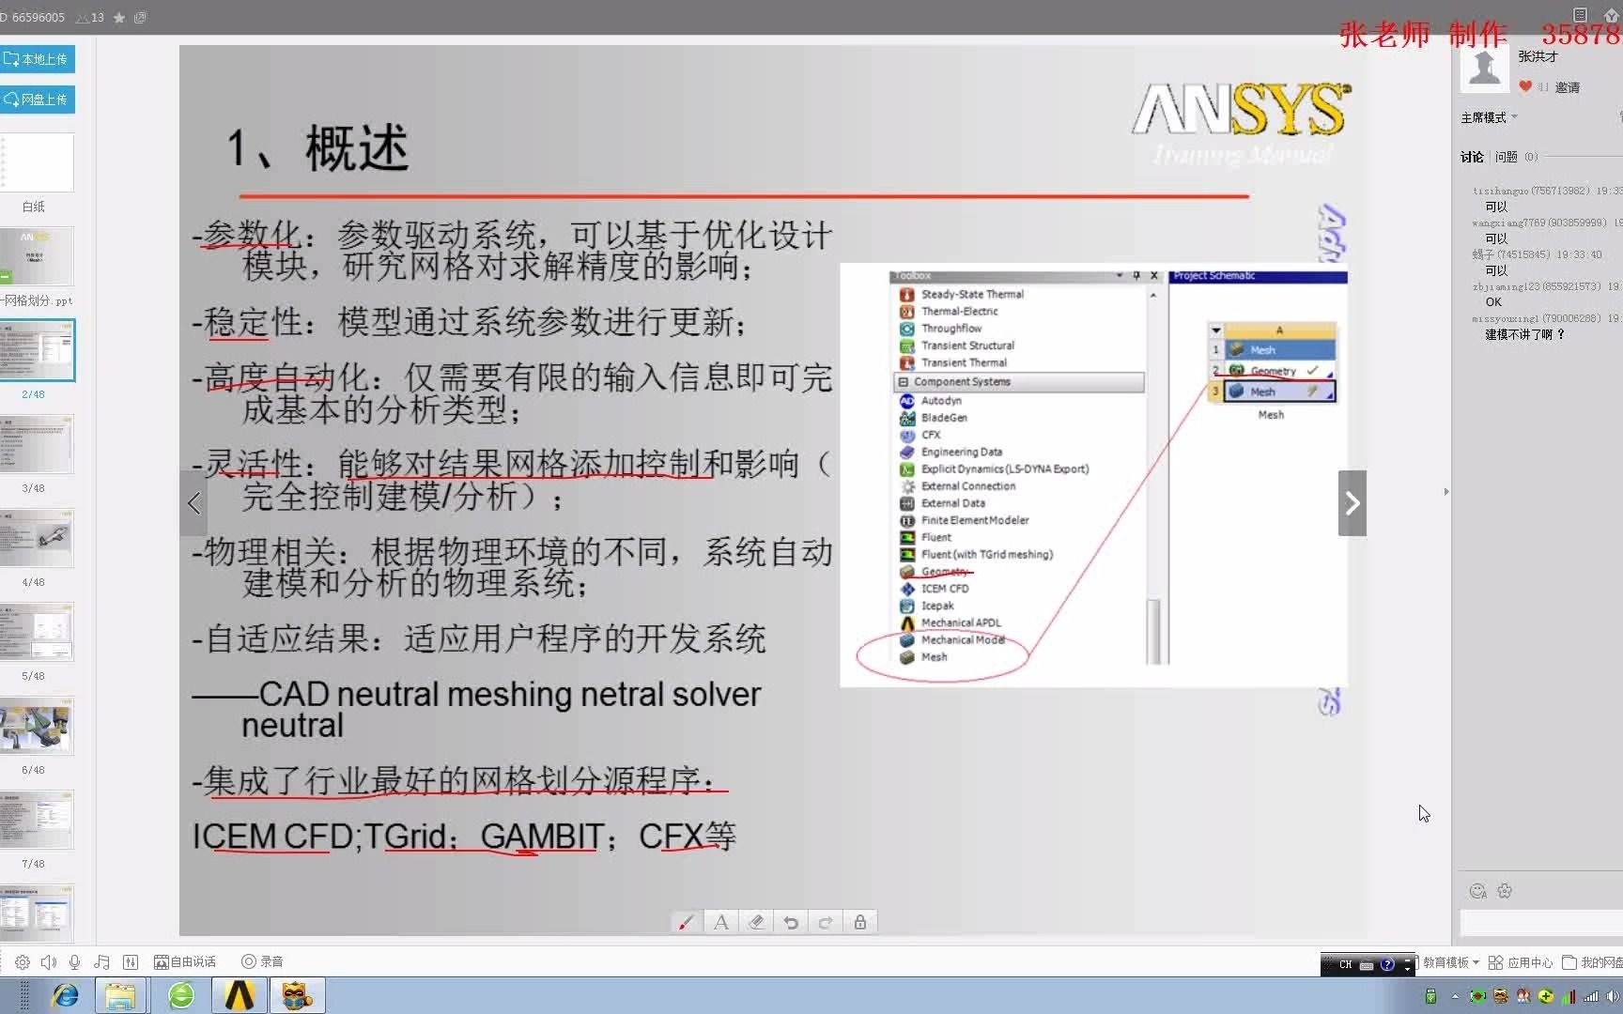1623x1014 pixels.
Task: Click the language bar keyboard icon
Action: [1367, 964]
